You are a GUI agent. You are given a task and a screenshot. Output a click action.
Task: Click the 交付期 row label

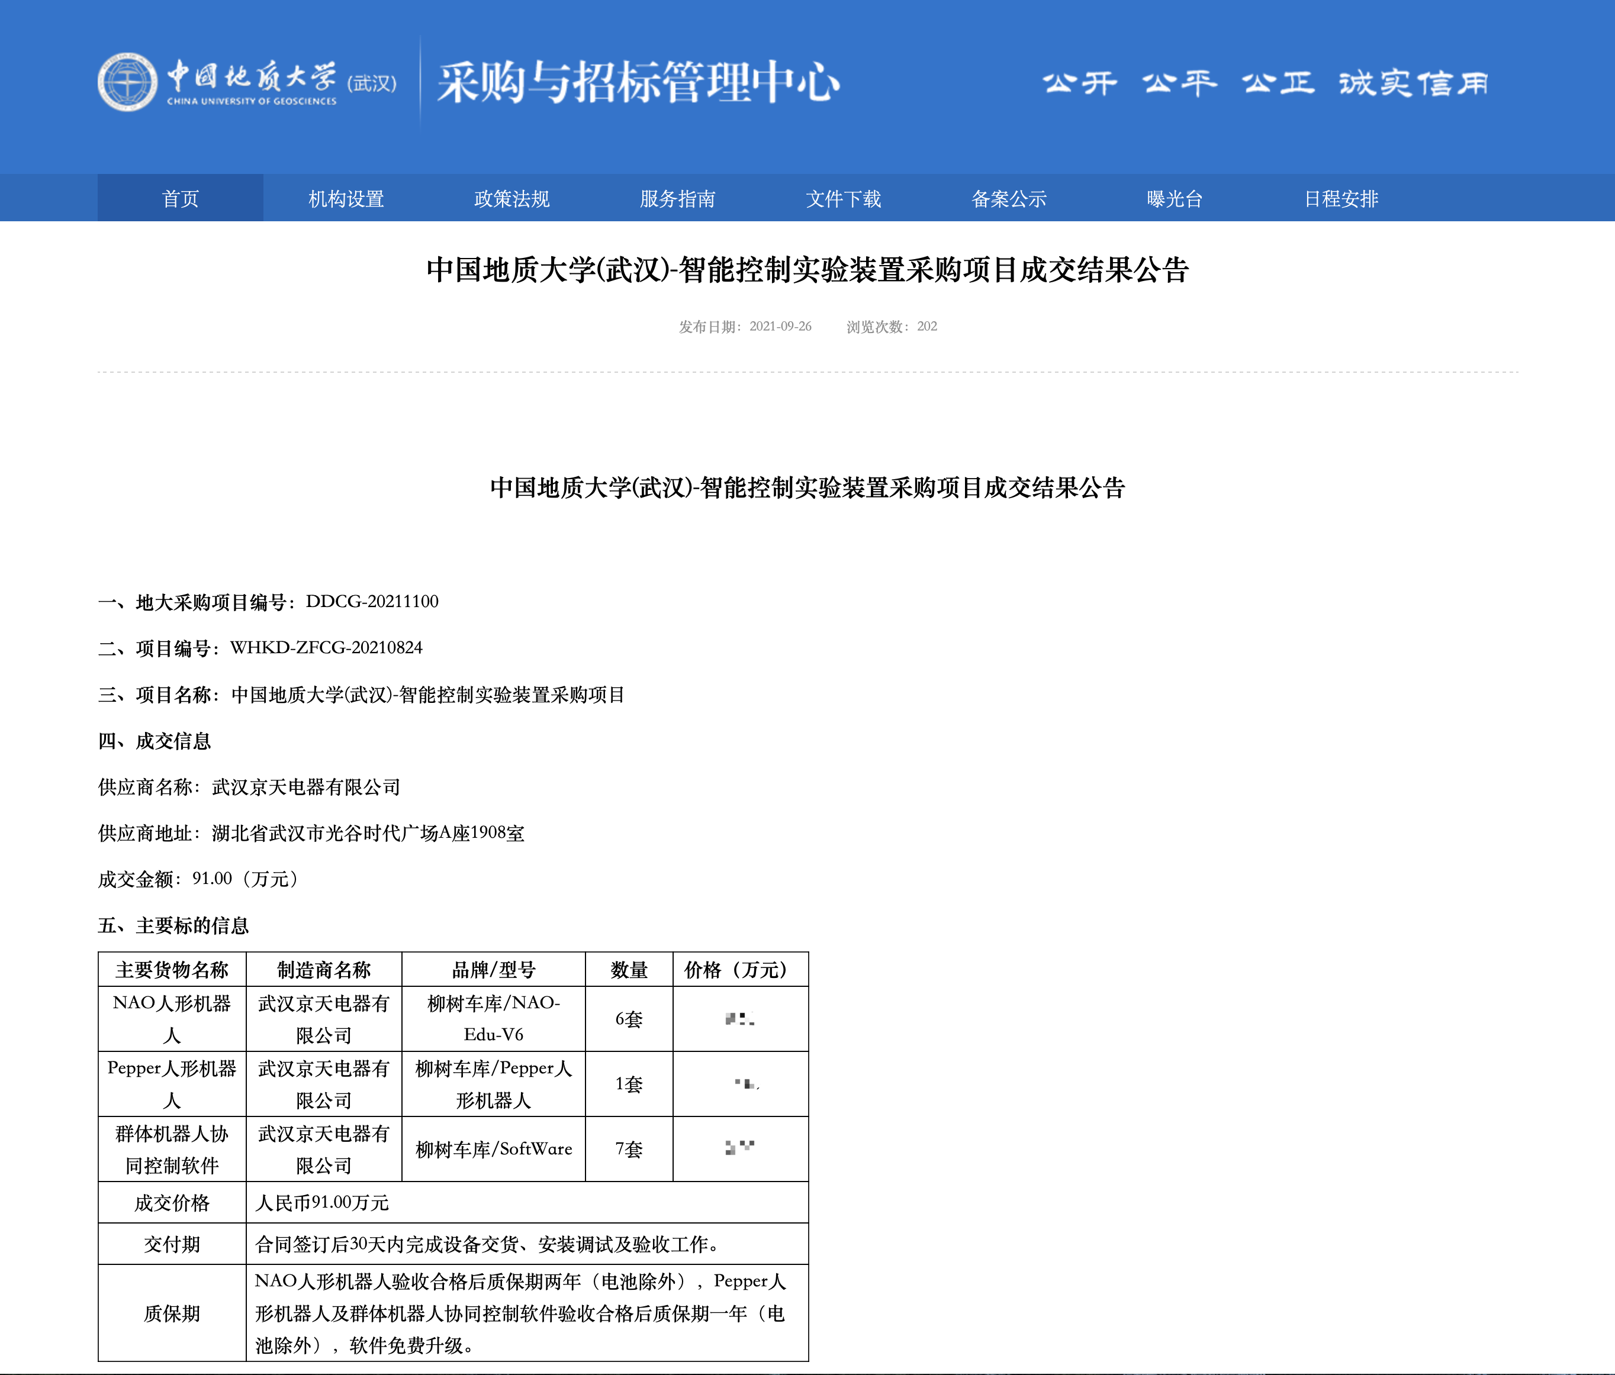[x=172, y=1244]
